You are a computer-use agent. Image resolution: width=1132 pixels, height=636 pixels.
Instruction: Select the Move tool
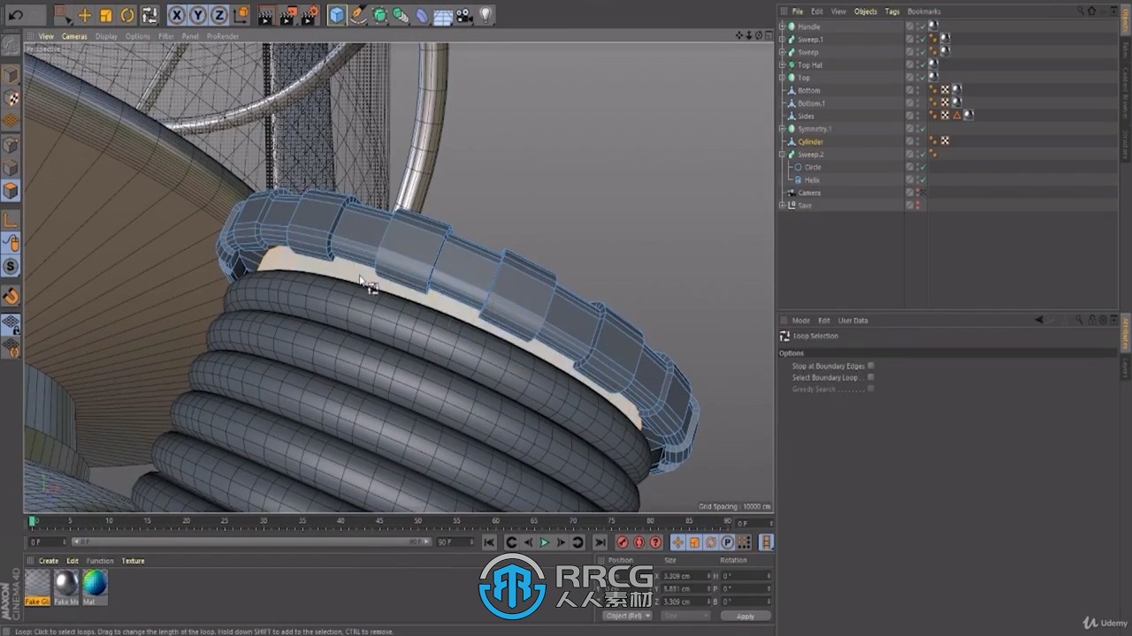(84, 15)
